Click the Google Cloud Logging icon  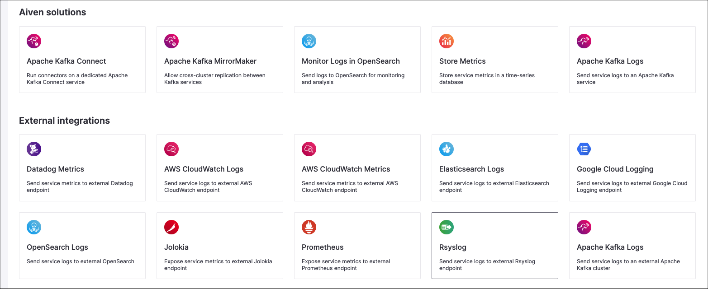tap(584, 149)
